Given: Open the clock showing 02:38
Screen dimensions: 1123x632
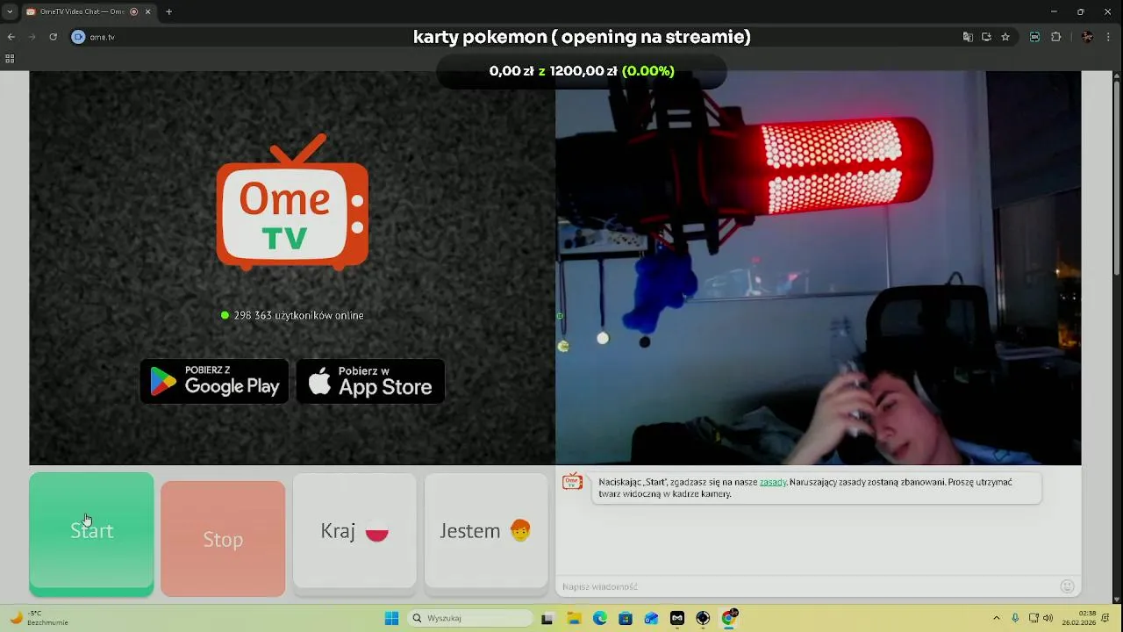Looking at the screenshot, I should tap(1079, 618).
